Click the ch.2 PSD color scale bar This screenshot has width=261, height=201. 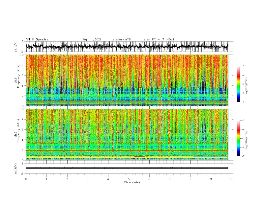coord(239,138)
